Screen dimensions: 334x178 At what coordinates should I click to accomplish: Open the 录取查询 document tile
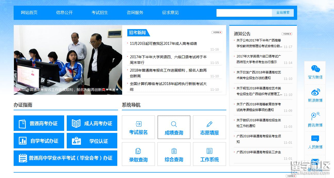pos(138,154)
